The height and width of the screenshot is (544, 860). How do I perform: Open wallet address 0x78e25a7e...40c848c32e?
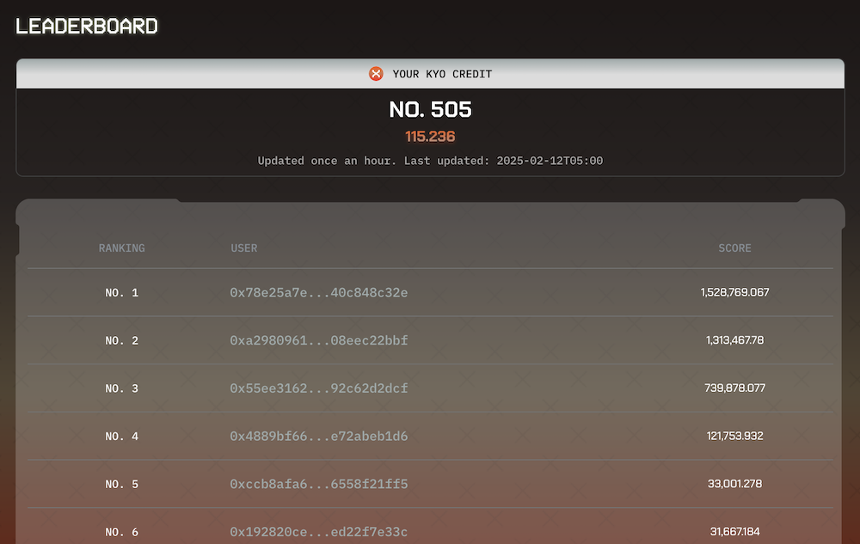320,292
